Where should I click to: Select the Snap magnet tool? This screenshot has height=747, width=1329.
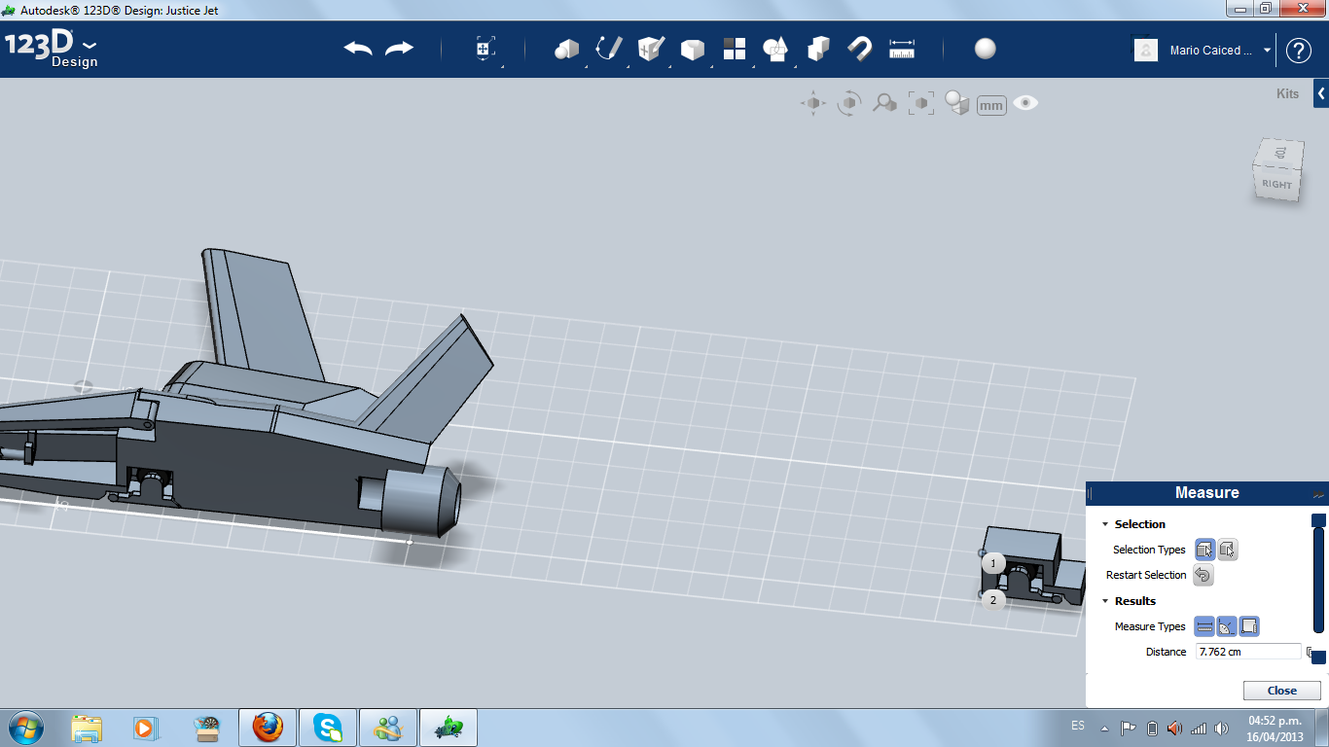(x=859, y=49)
